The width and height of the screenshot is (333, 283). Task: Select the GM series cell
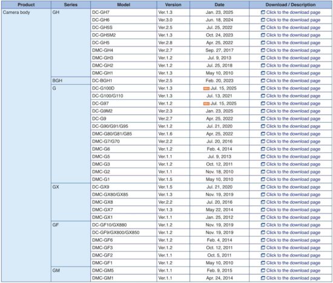click(x=71, y=274)
